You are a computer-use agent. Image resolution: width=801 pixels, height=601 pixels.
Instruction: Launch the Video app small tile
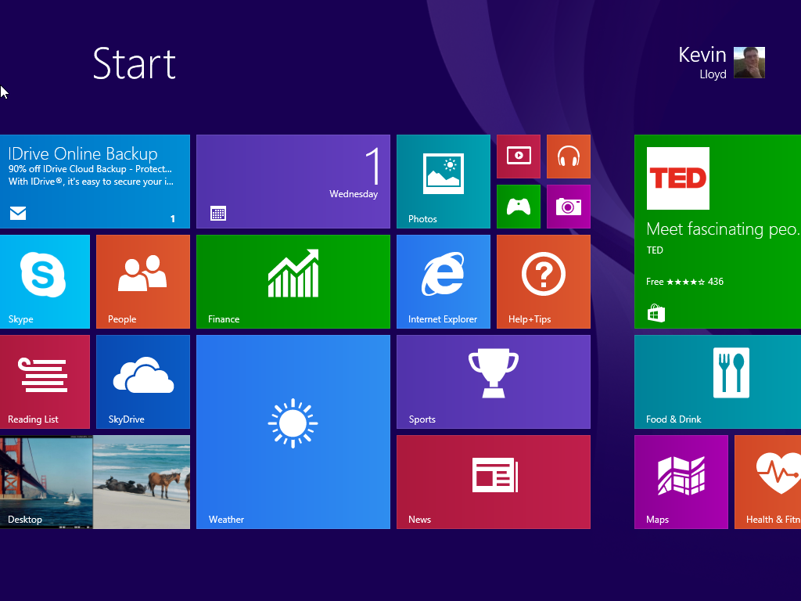coord(519,157)
